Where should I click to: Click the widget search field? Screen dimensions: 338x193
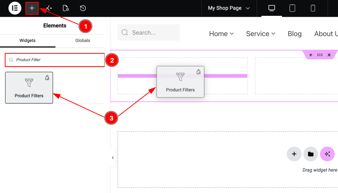tap(55, 60)
